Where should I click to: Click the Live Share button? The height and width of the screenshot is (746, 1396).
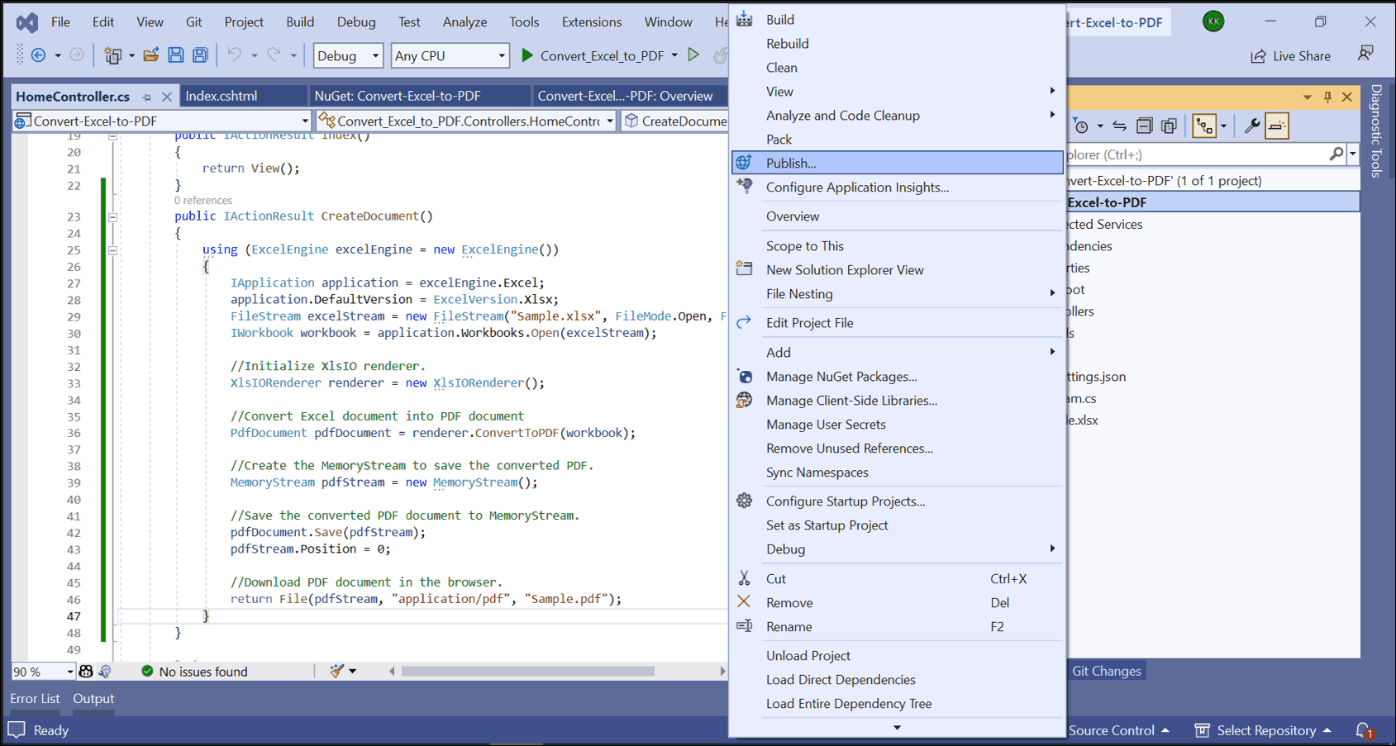click(x=1290, y=55)
